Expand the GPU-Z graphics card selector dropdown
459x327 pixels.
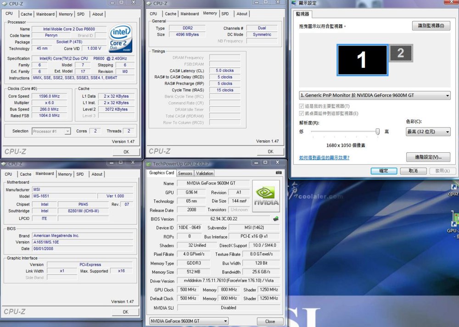189,321
